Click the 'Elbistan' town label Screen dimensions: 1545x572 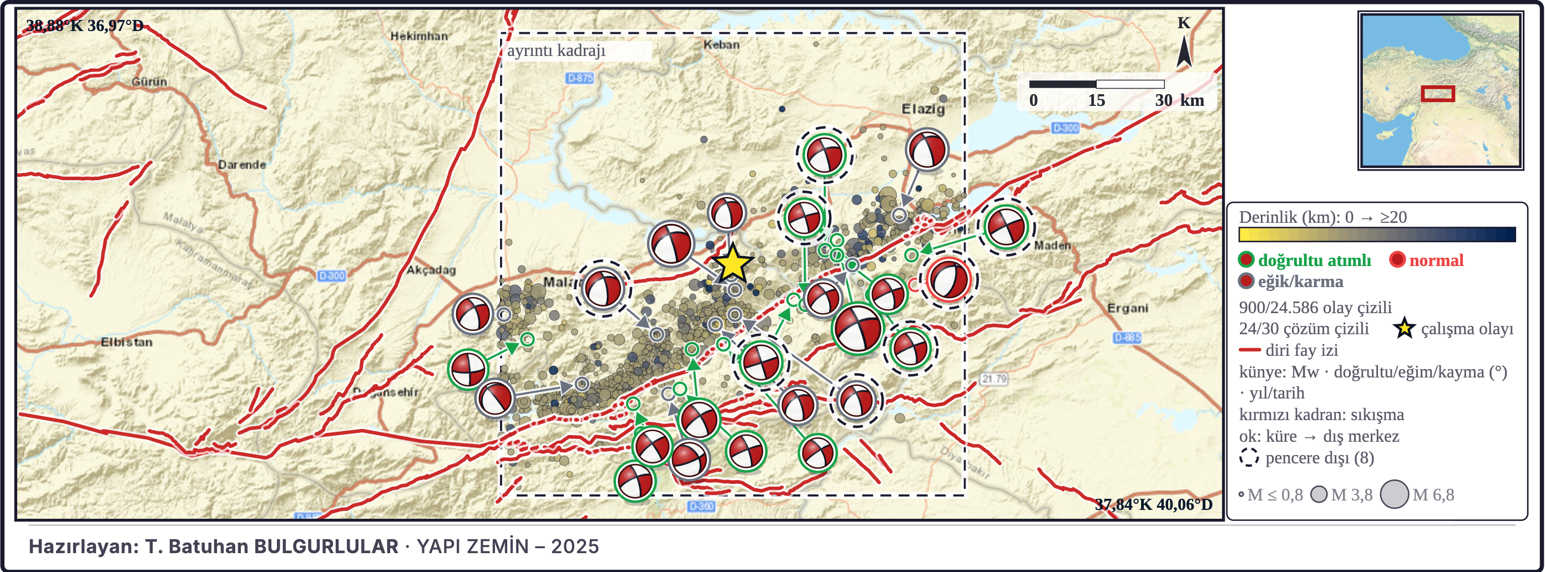pyautogui.click(x=127, y=342)
